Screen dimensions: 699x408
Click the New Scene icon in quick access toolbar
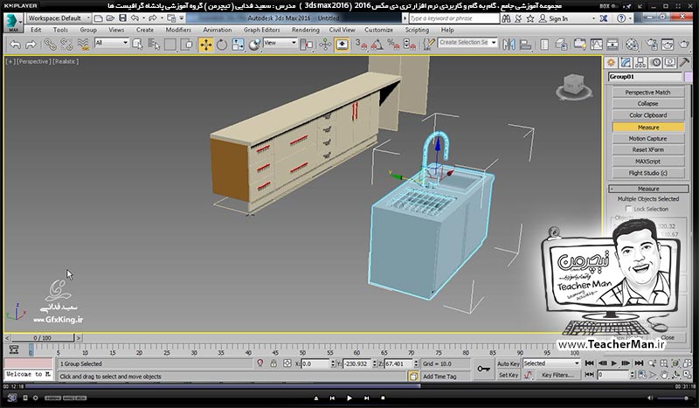click(x=99, y=18)
